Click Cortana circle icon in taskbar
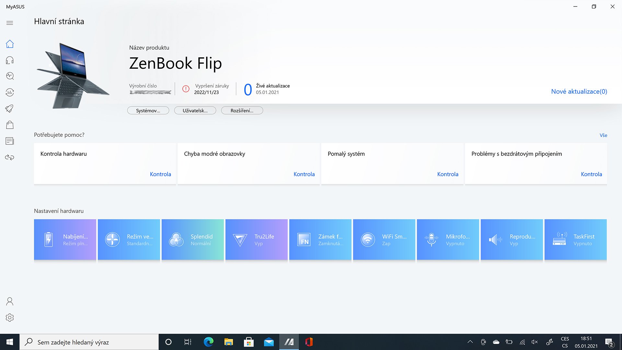 click(x=168, y=342)
